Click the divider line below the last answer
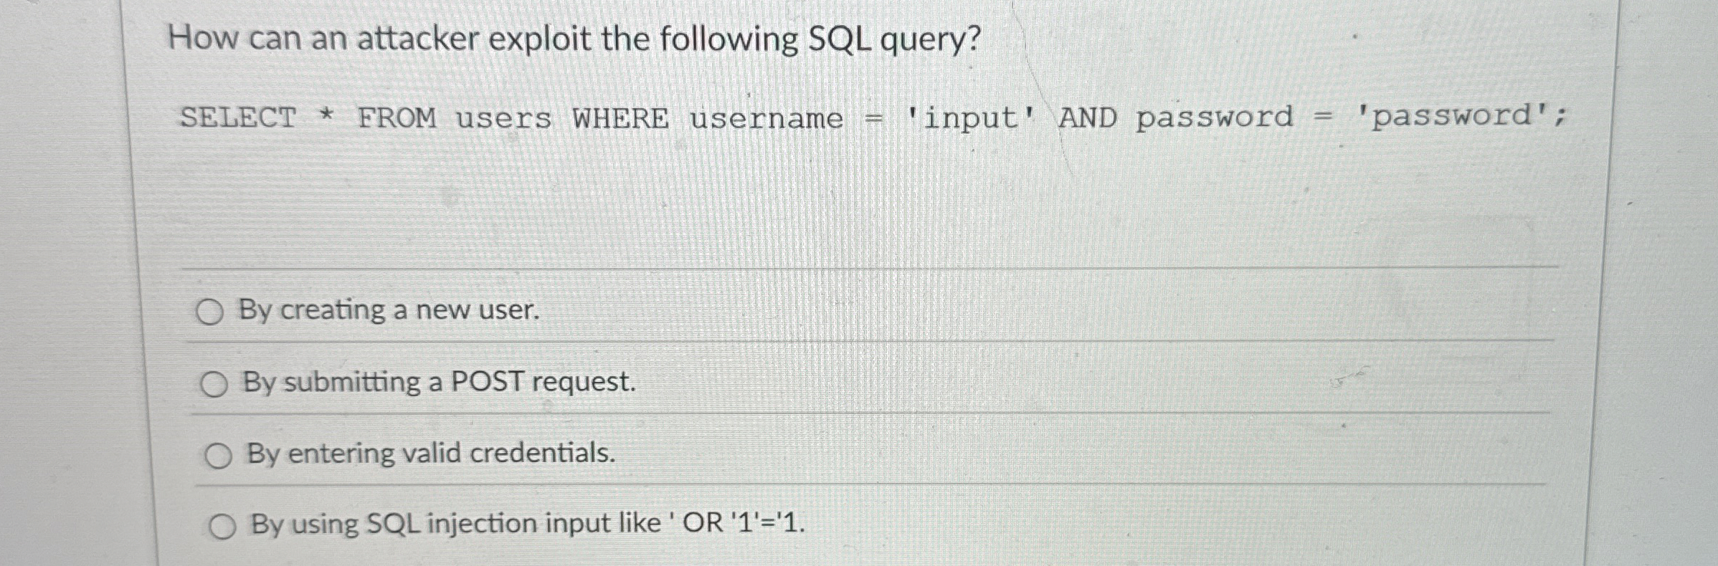The width and height of the screenshot is (1718, 566). point(860,563)
